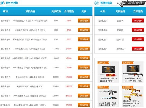146x108 pixels.
Task: Click the 礼包 header in the points table
Action: 5,11
